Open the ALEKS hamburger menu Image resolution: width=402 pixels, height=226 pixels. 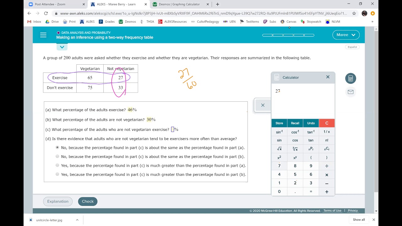(x=43, y=35)
